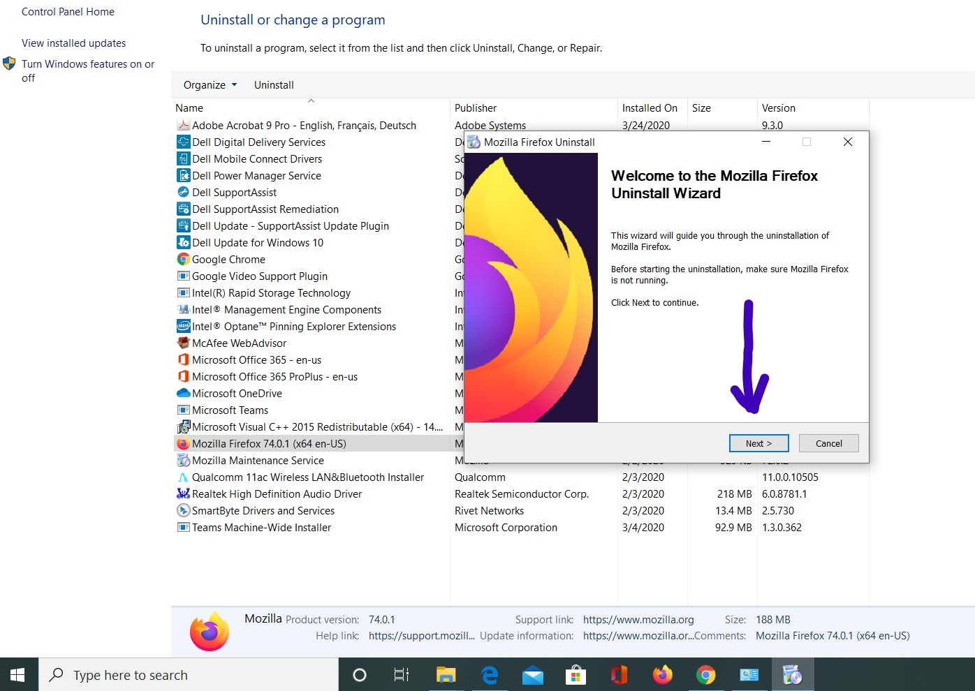Click the 92.9 MB size cell
Viewport: 975px width, 691px height.
point(733,527)
